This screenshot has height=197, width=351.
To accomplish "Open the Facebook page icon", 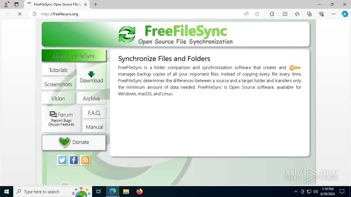I will point(74,160).
